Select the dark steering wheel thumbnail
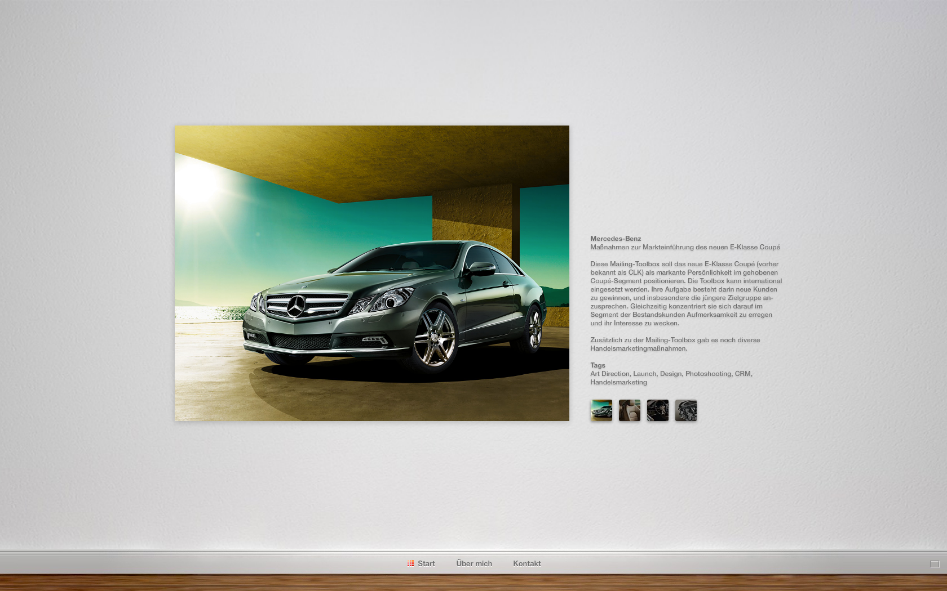This screenshot has height=591, width=947. pyautogui.click(x=658, y=410)
